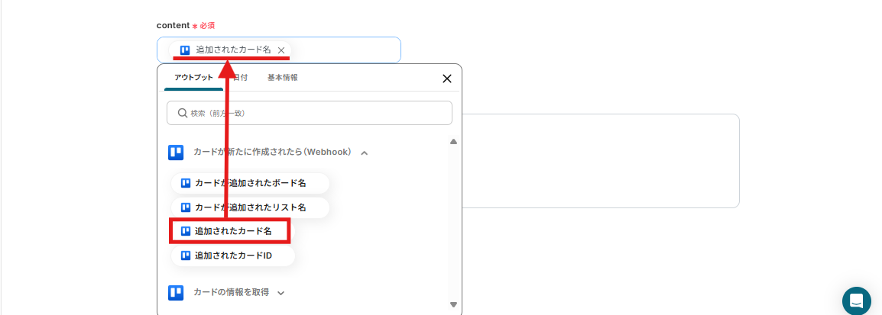Select カードが追加されたリスト名 output

(250, 207)
